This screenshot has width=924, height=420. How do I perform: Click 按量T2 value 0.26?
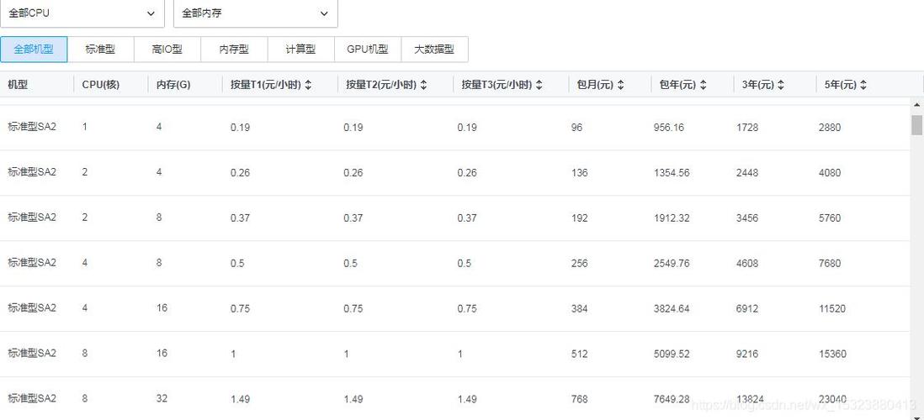[353, 173]
